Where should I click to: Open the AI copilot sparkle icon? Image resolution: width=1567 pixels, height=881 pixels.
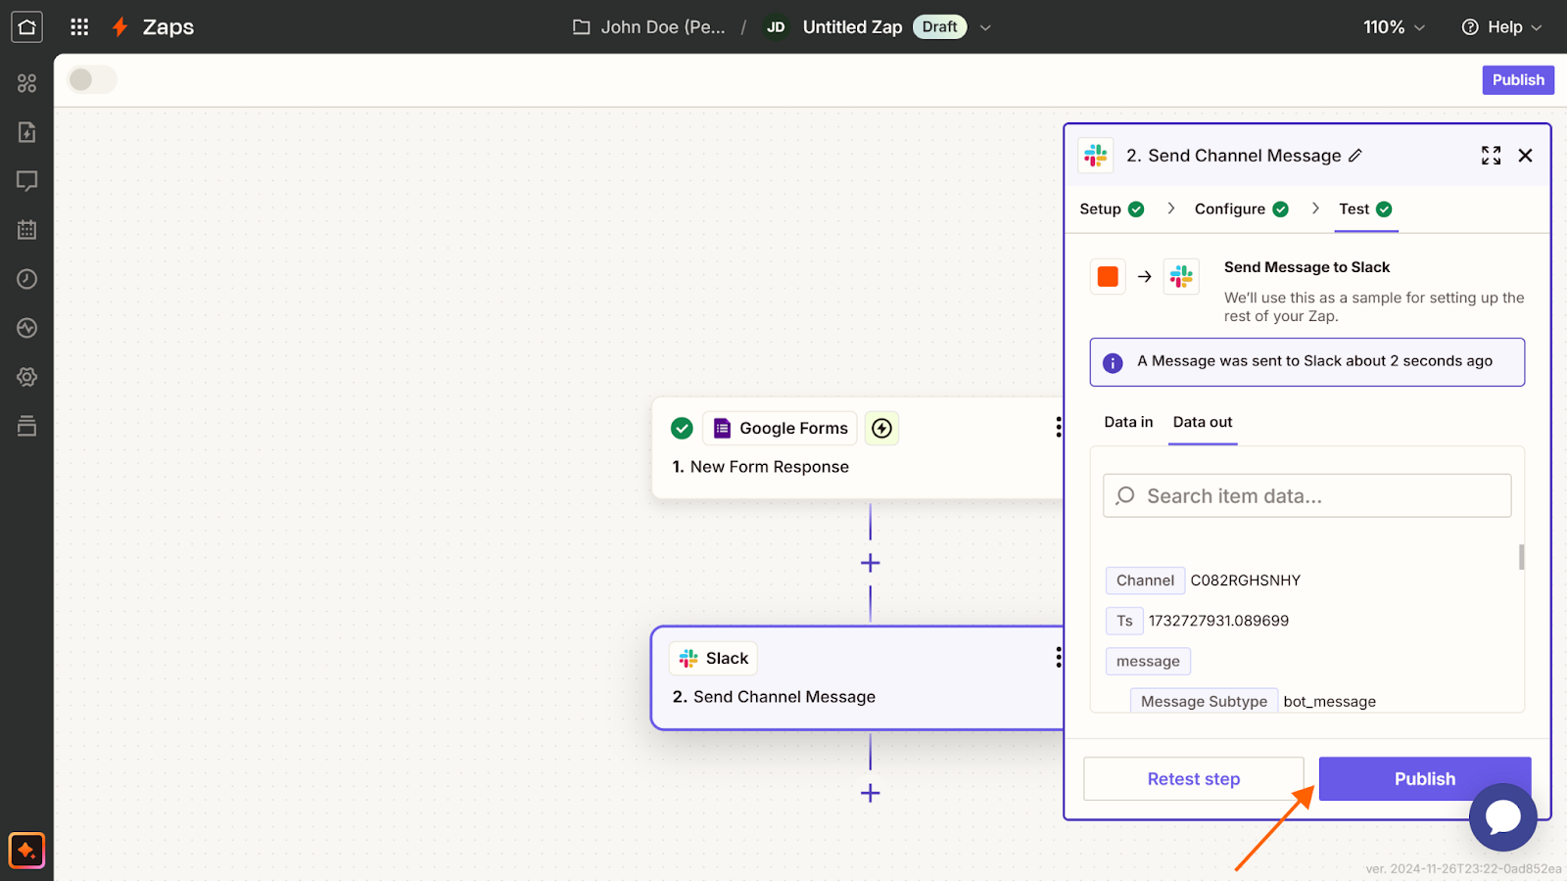pyautogui.click(x=26, y=851)
